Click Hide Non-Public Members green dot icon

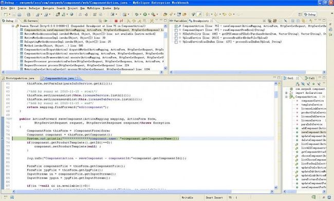pyautogui.click(x=313, y=84)
